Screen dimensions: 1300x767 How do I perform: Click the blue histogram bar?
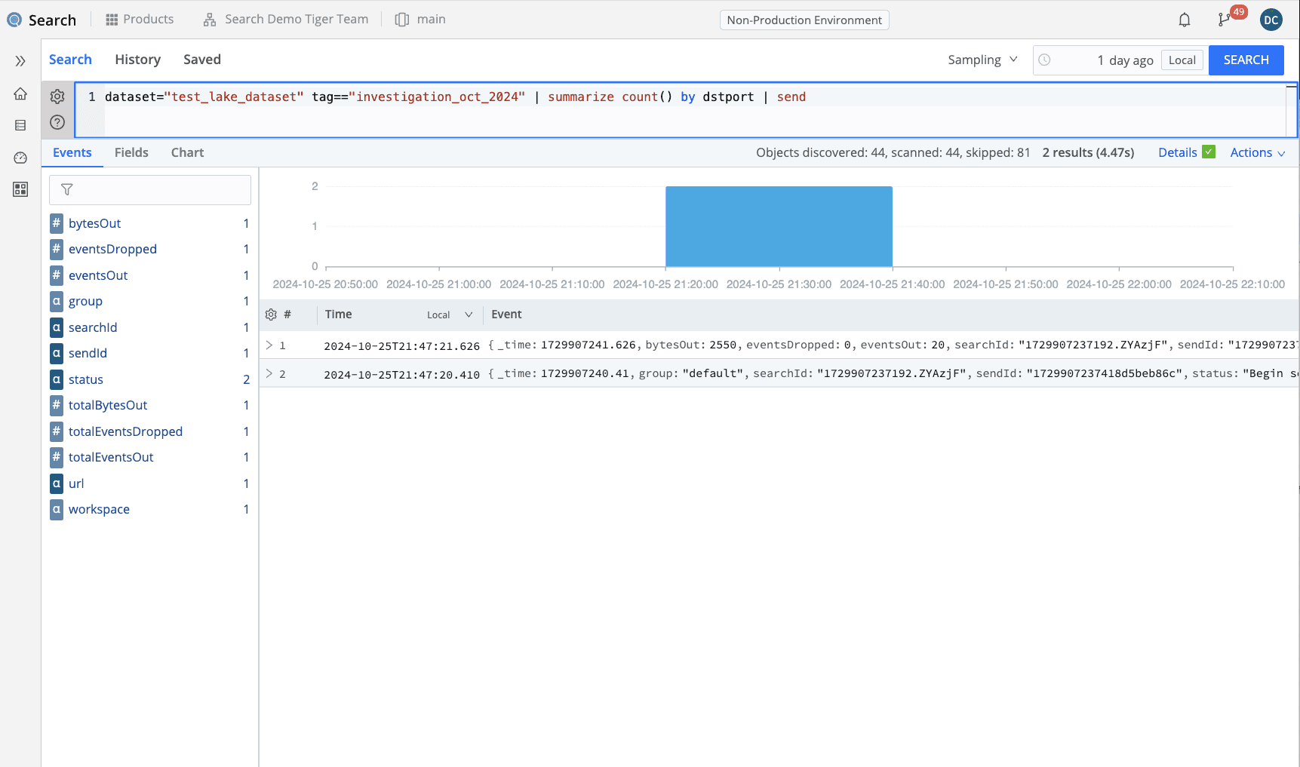pos(779,226)
